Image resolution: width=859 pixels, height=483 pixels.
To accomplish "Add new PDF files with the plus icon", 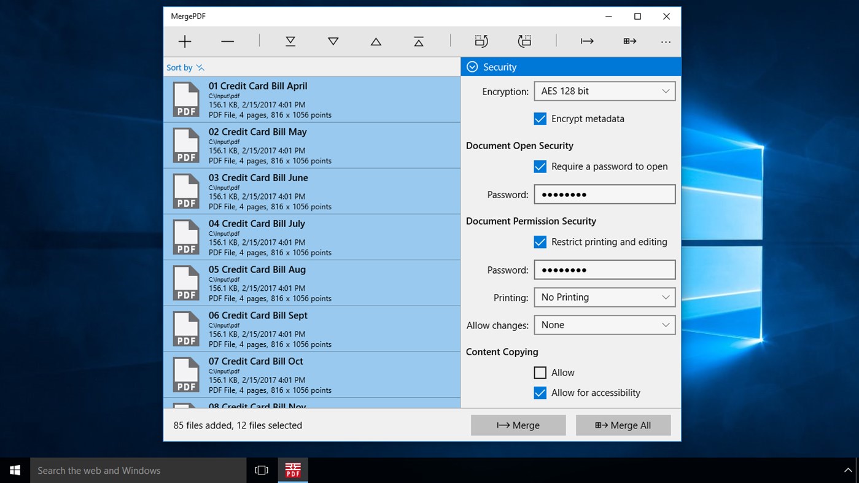I will tap(184, 41).
